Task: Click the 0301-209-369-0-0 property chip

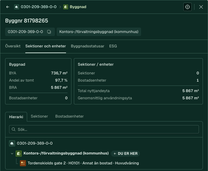Action: (30, 32)
